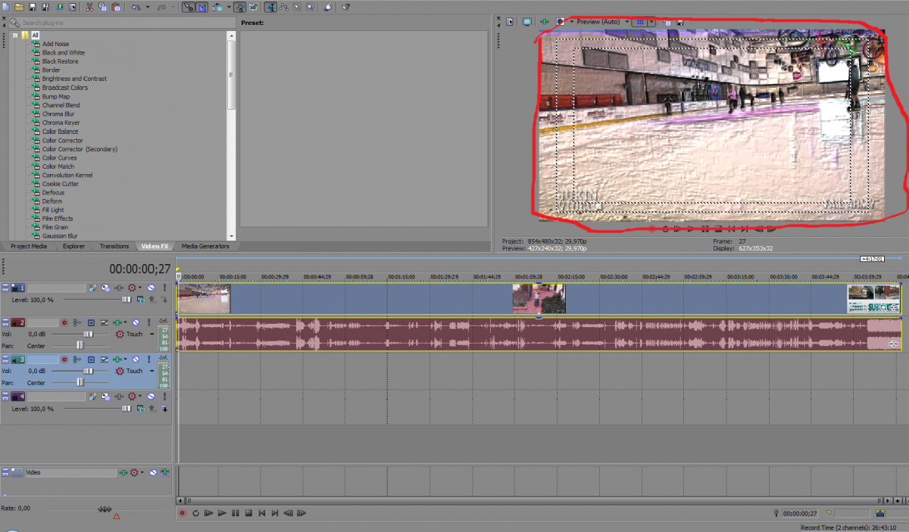
Task: Open the Auto Ripple mode dropdown arrow
Action: pos(229,7)
